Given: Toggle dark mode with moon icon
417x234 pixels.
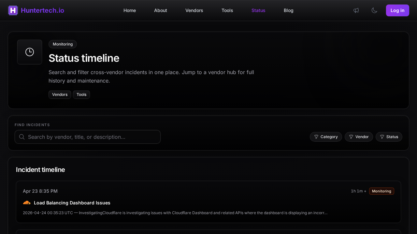Looking at the screenshot, I should tap(374, 10).
